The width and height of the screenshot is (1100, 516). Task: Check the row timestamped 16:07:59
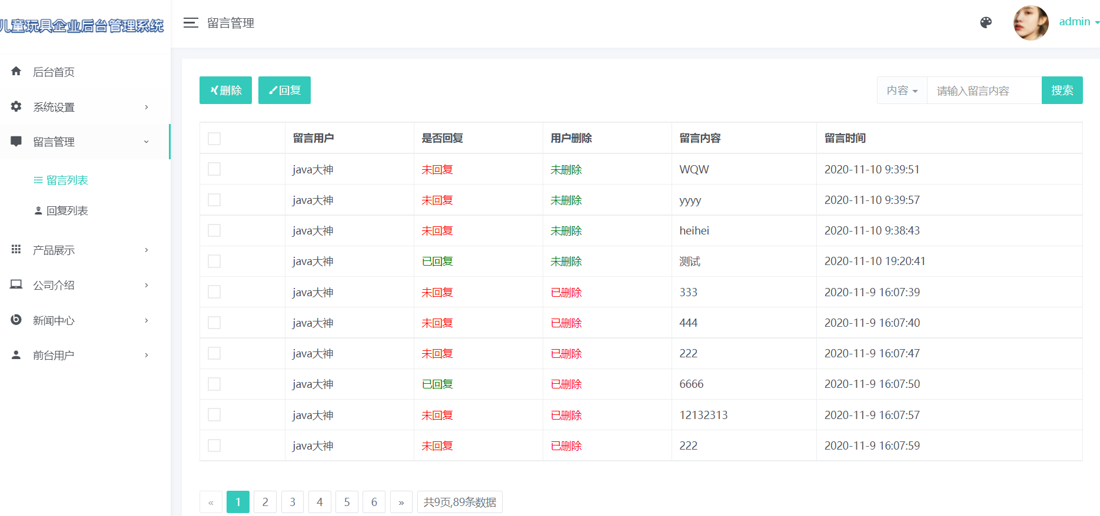tap(214, 445)
